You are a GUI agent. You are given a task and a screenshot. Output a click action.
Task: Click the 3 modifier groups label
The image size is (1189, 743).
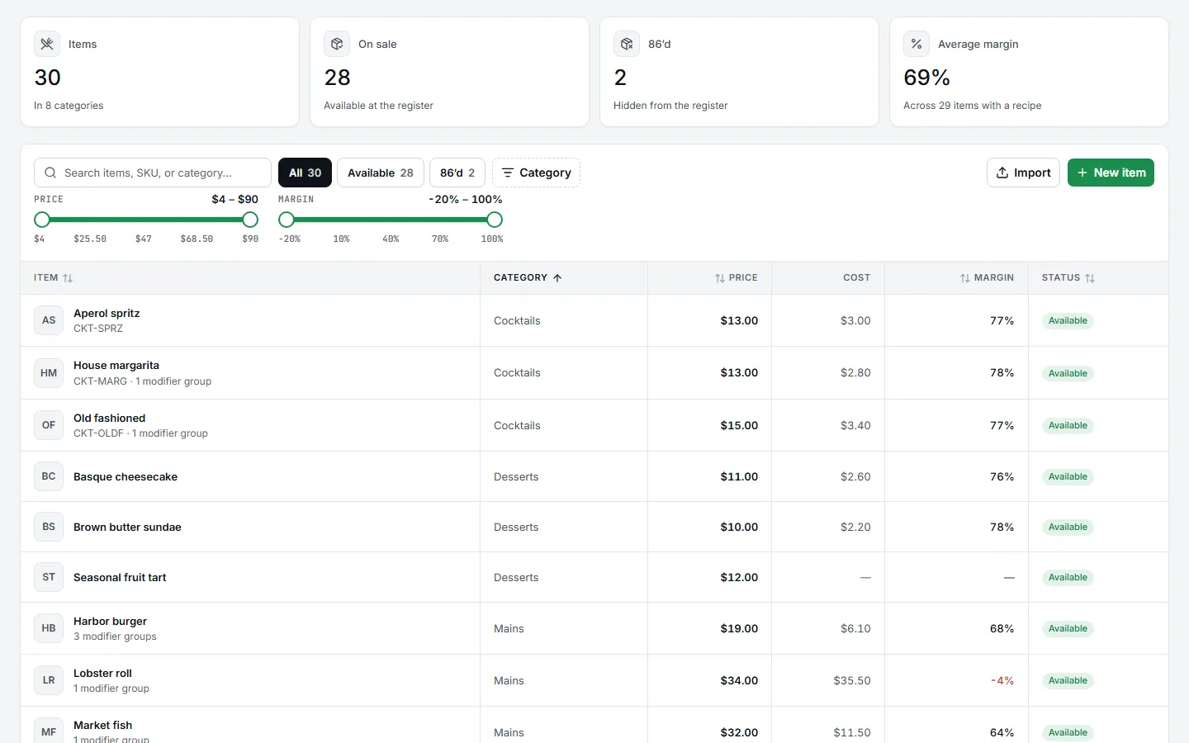pos(115,637)
